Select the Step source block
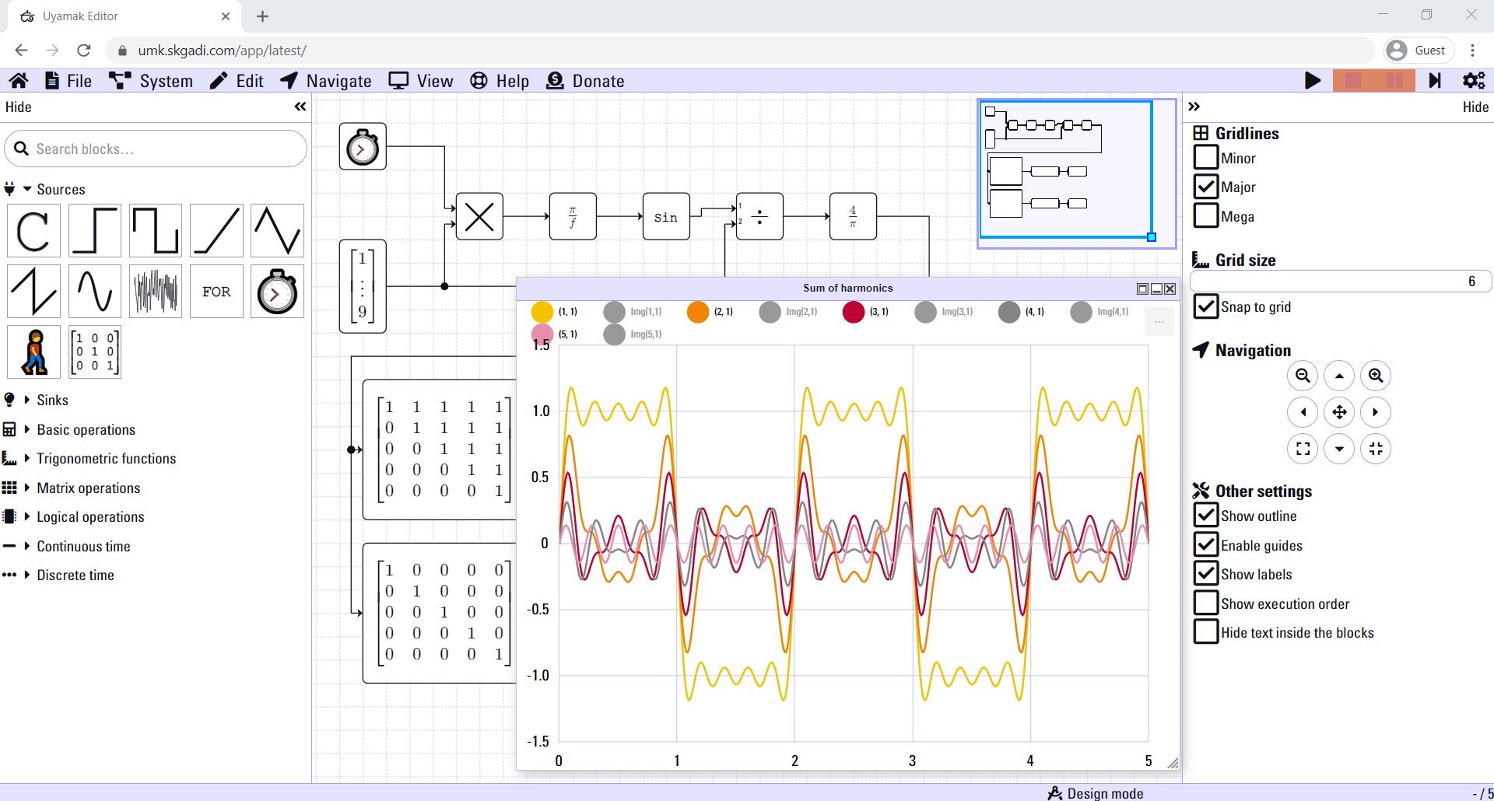1494x801 pixels. (x=95, y=231)
